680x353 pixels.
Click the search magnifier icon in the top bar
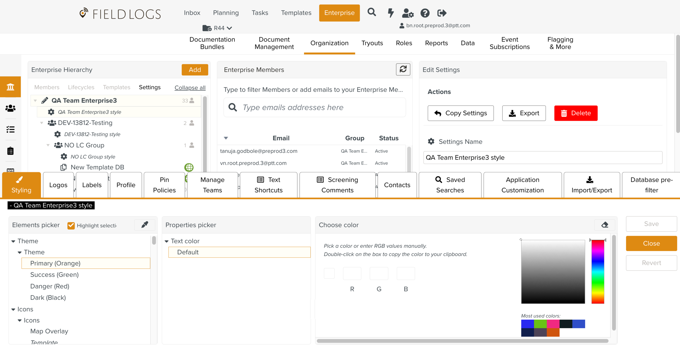click(x=372, y=13)
